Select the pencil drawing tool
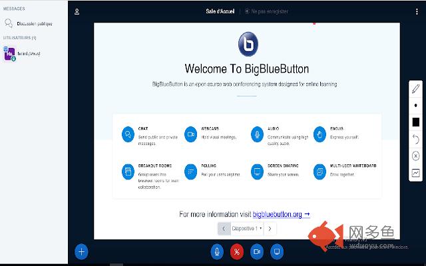Viewport: 426px width, 266px height. tap(415, 88)
